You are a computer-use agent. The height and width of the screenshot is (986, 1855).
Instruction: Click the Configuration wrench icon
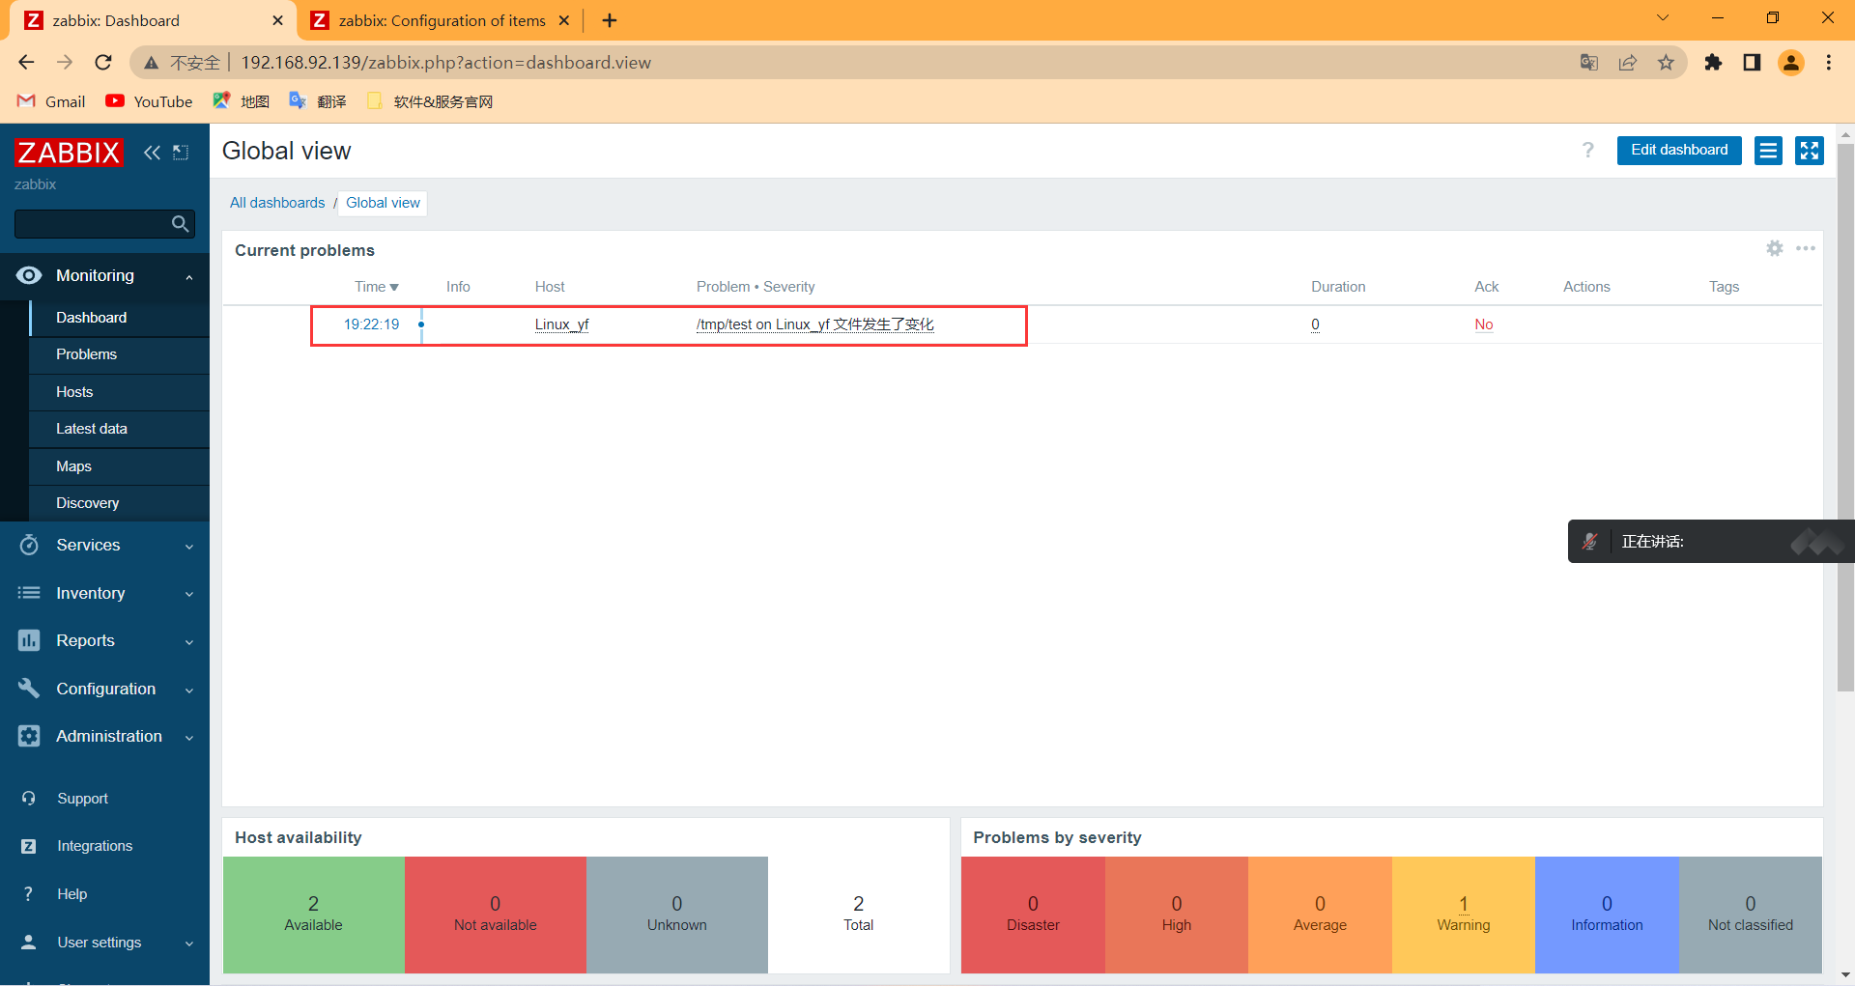[29, 689]
